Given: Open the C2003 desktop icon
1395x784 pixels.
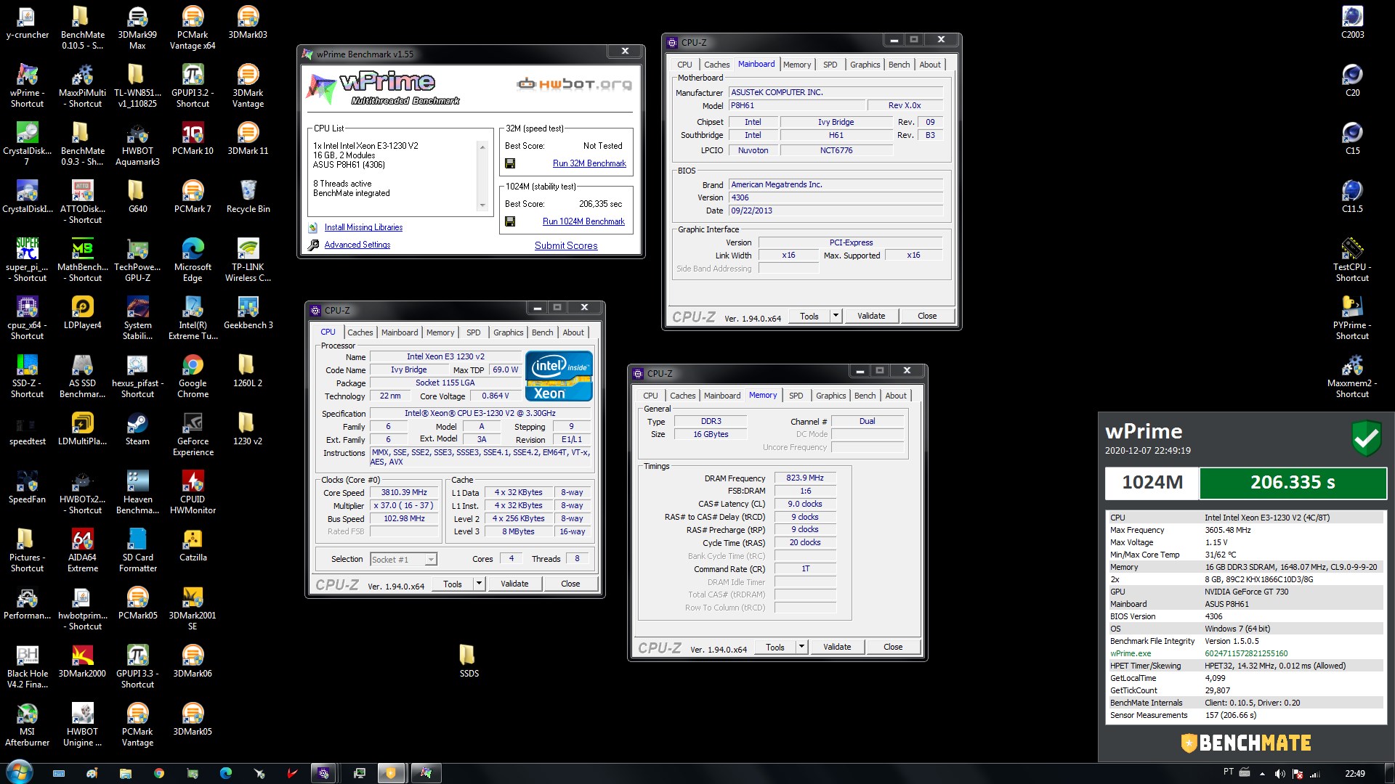Looking at the screenshot, I should pyautogui.click(x=1352, y=23).
